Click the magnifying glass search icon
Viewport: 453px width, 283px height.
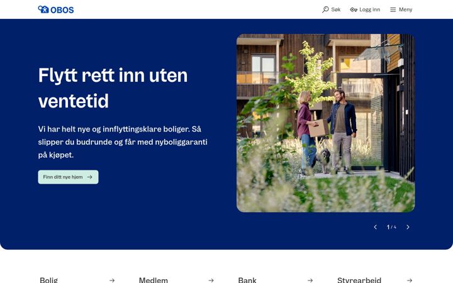[x=325, y=9]
